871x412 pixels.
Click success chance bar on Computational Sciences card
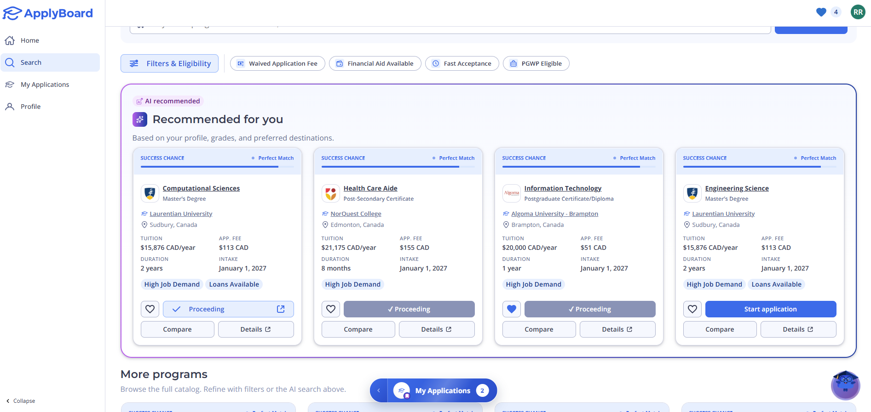click(217, 167)
